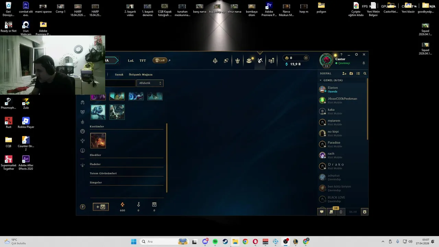Add RP with the plus button
The width and height of the screenshot is (439, 247).
[306, 58]
